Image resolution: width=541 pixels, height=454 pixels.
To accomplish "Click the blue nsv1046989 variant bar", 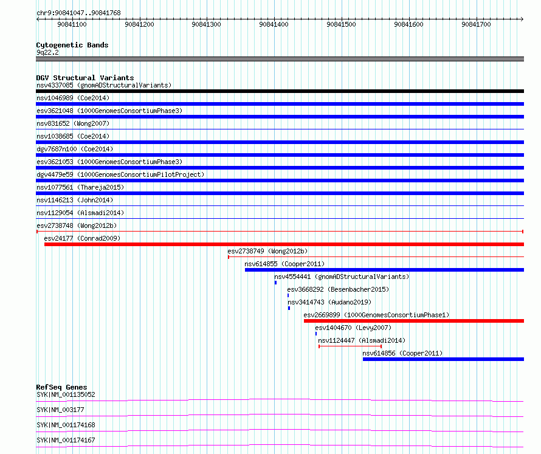I will click(280, 104).
